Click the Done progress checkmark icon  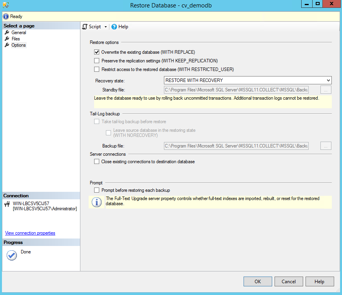click(12, 255)
